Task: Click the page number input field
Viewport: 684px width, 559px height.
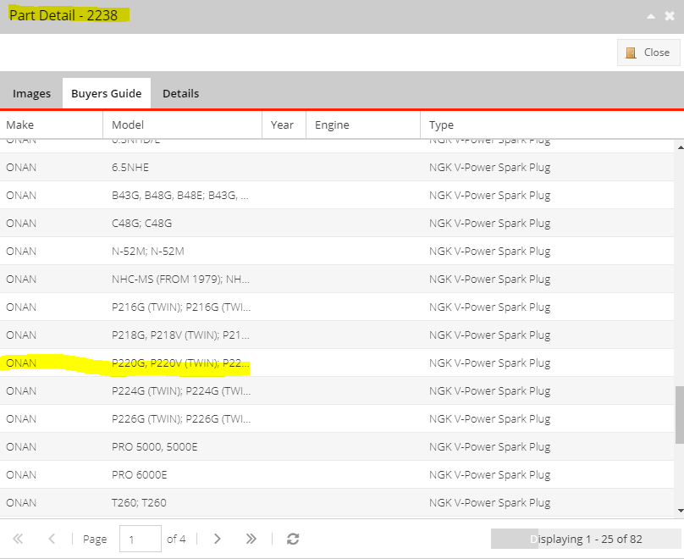Action: coord(140,539)
